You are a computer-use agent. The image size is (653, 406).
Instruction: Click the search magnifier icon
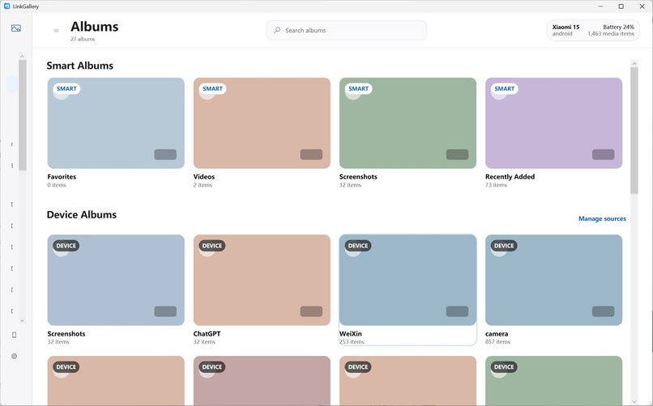[277, 31]
